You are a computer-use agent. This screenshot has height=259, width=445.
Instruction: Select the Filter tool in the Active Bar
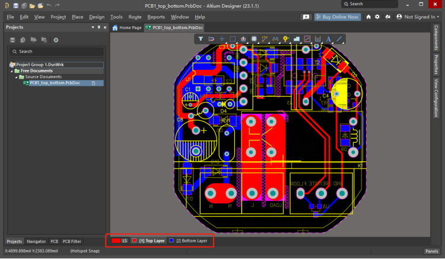coord(201,39)
